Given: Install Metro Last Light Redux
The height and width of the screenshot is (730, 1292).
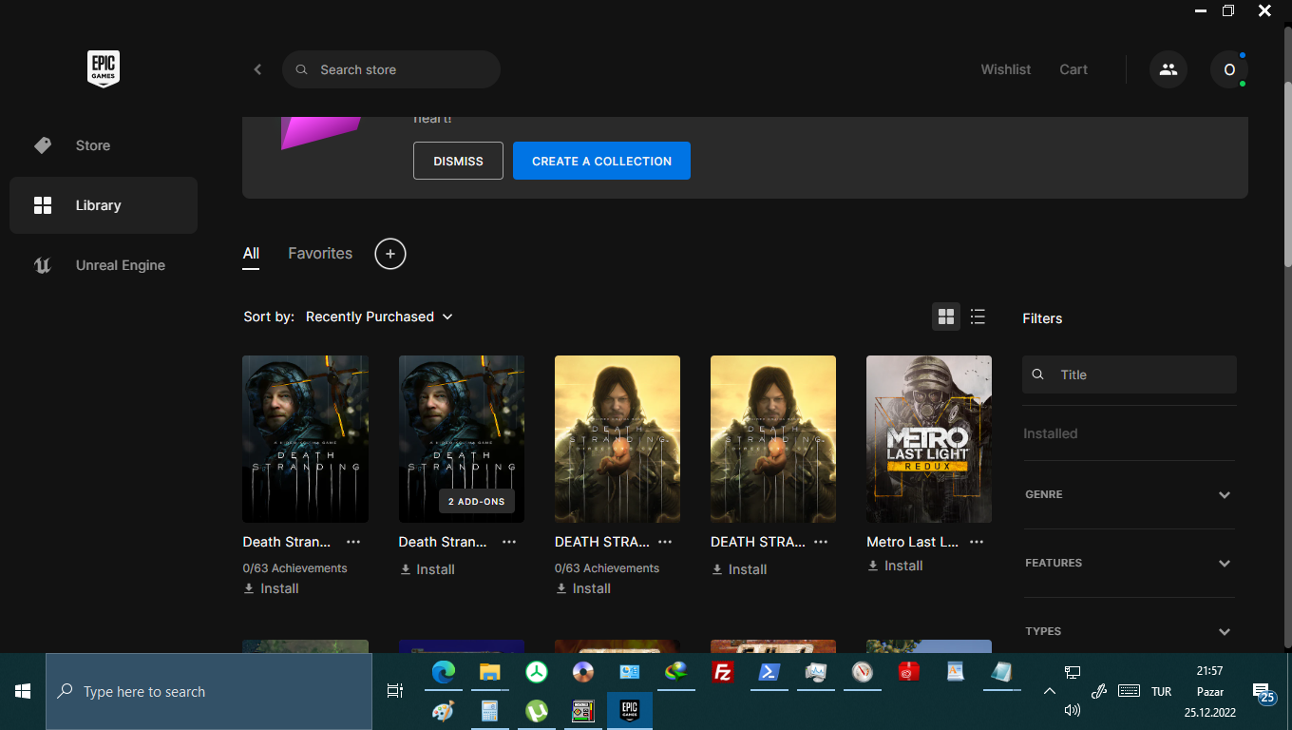Looking at the screenshot, I should 895,566.
